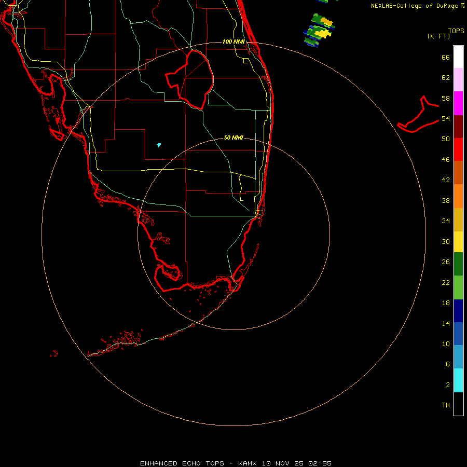
Task: Click the medium blue 18 kft swatch
Action: click(458, 334)
